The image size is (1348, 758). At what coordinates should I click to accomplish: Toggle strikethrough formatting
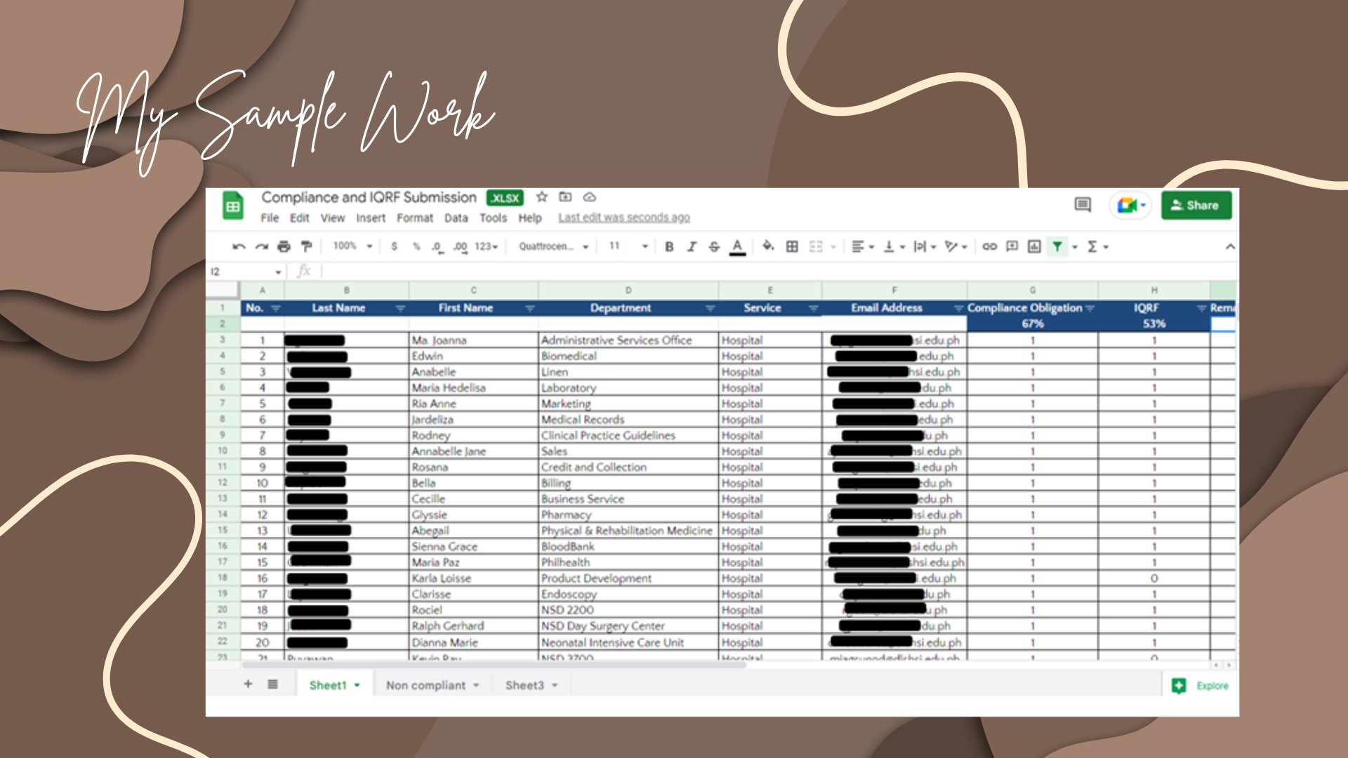click(714, 247)
